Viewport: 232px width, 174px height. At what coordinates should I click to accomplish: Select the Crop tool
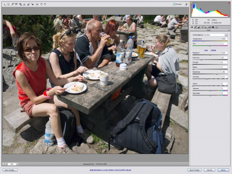[20, 4]
